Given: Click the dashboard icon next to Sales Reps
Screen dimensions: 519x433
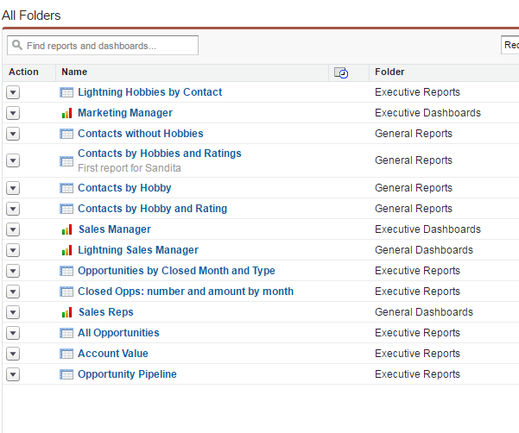Looking at the screenshot, I should click(66, 312).
